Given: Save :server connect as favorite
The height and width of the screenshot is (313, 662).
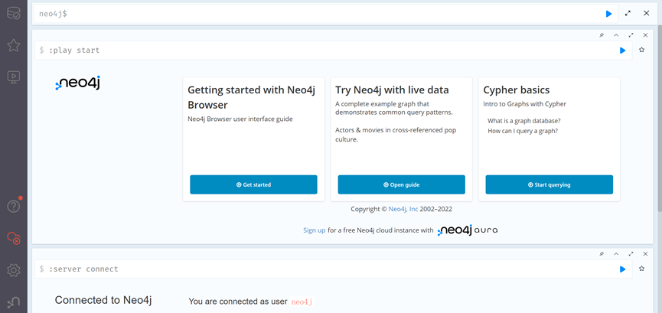Looking at the screenshot, I should click(x=642, y=268).
